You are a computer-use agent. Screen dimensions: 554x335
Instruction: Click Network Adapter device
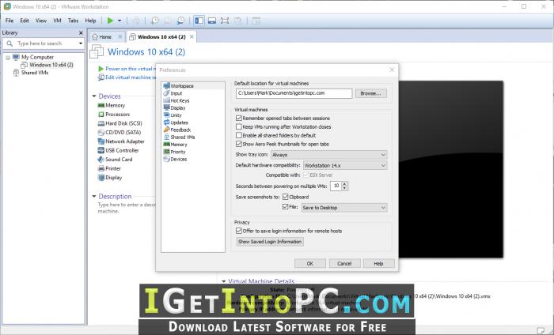click(121, 141)
